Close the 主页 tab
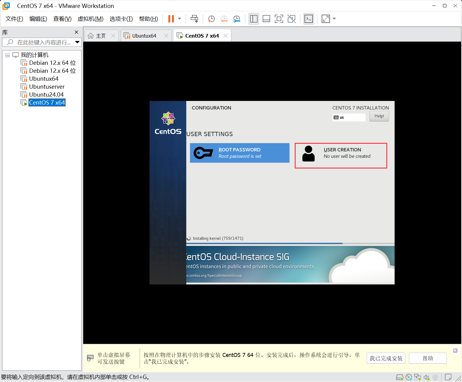Viewport: 462px width, 382px height. click(113, 36)
